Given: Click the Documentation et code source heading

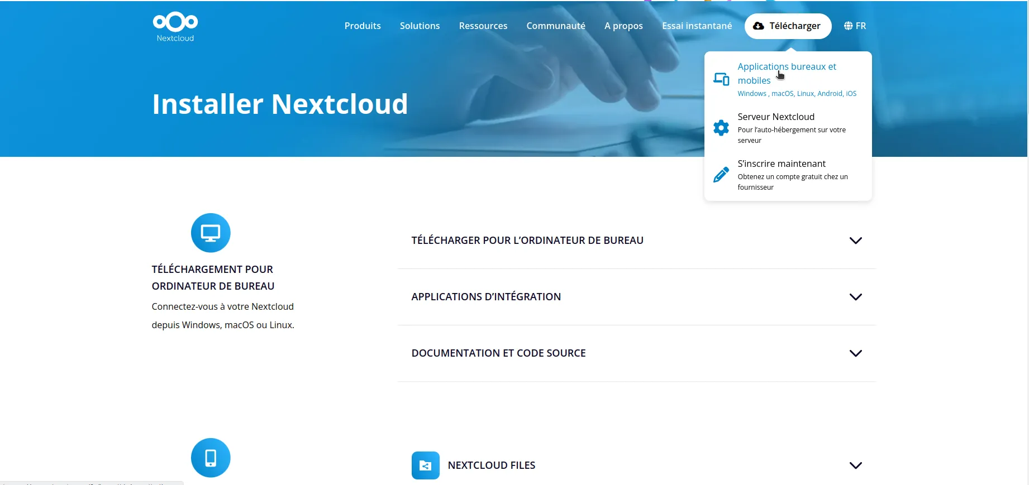Looking at the screenshot, I should (498, 353).
